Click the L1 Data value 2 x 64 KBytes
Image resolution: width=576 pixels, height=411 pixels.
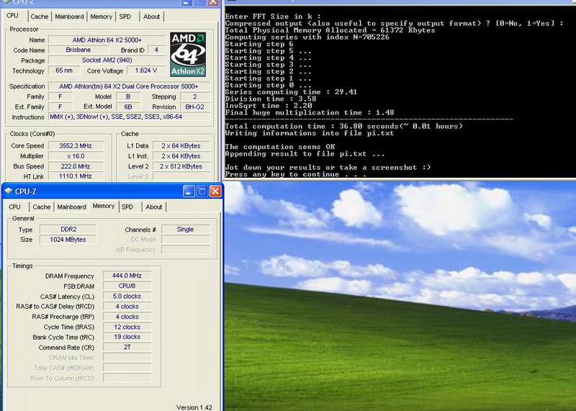tap(181, 145)
